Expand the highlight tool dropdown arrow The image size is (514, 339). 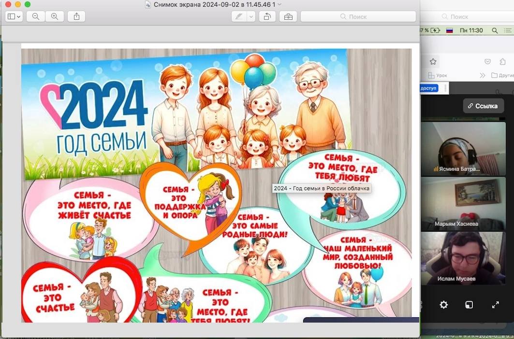coord(251,16)
